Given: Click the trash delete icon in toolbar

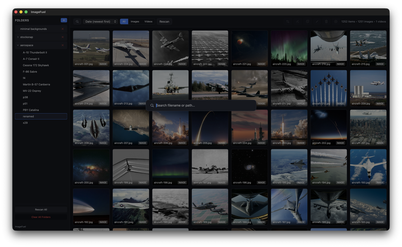Looking at the screenshot, I should coord(326,22).
